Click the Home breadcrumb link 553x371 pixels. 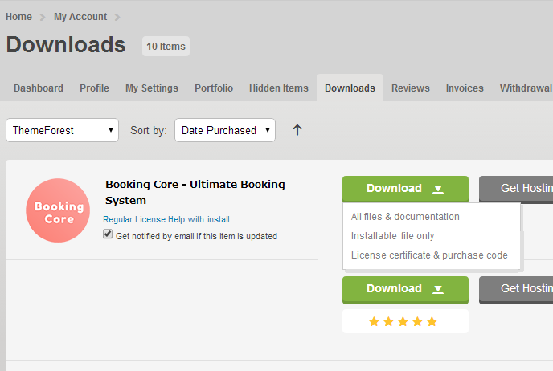pyautogui.click(x=18, y=17)
